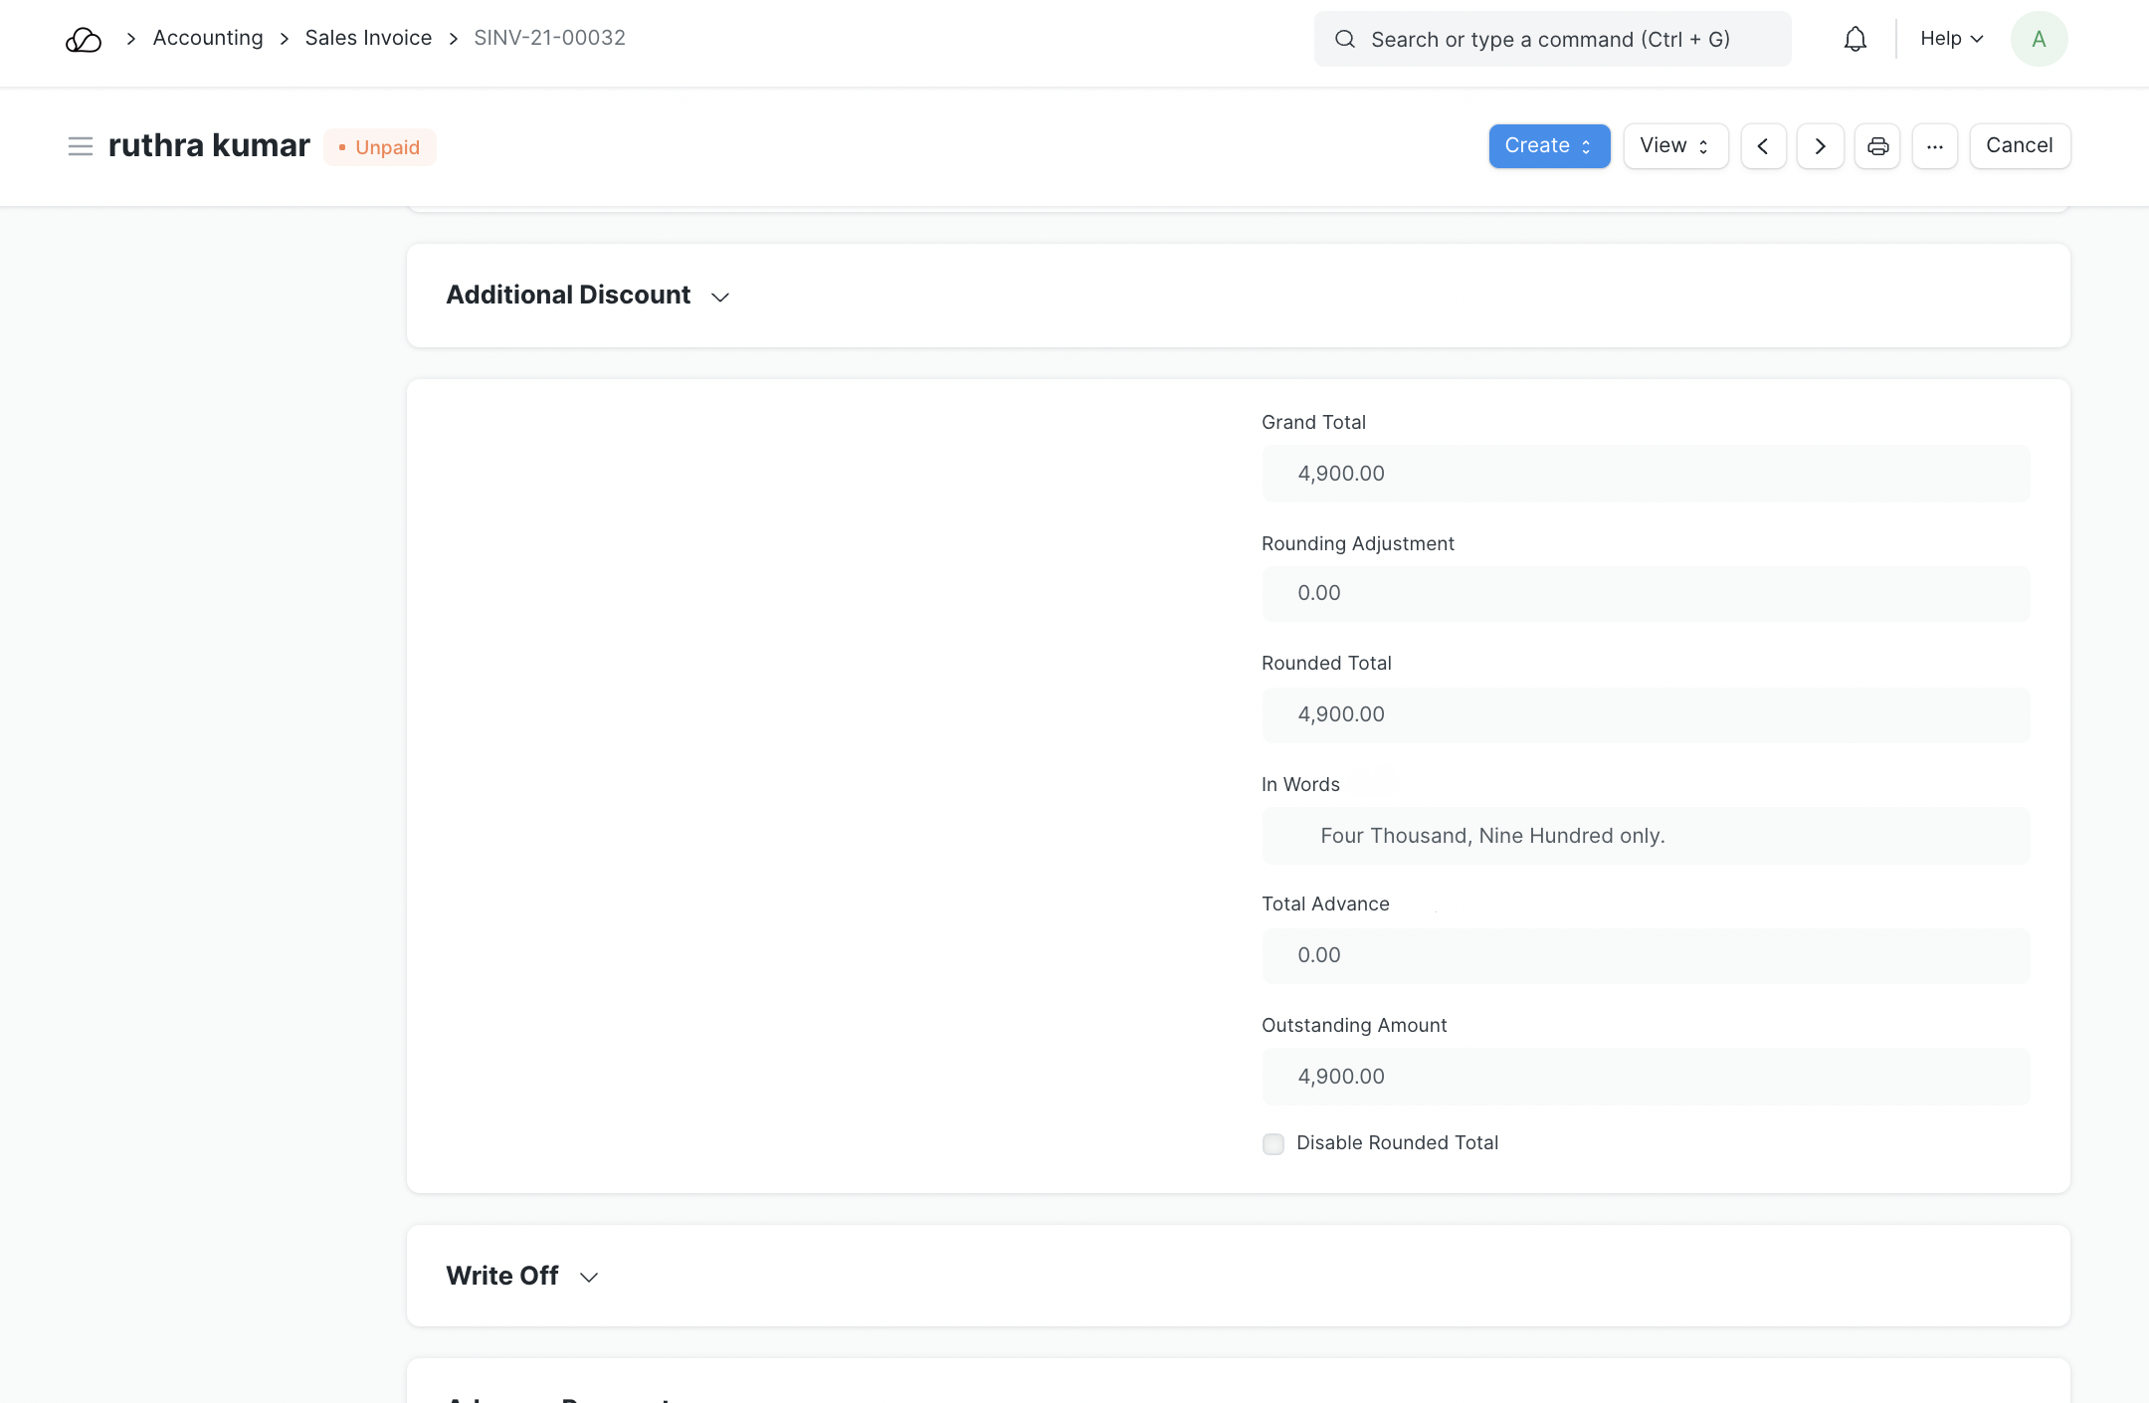Click the ERPNext cloud home logo
This screenshot has width=2149, height=1403.
click(84, 39)
